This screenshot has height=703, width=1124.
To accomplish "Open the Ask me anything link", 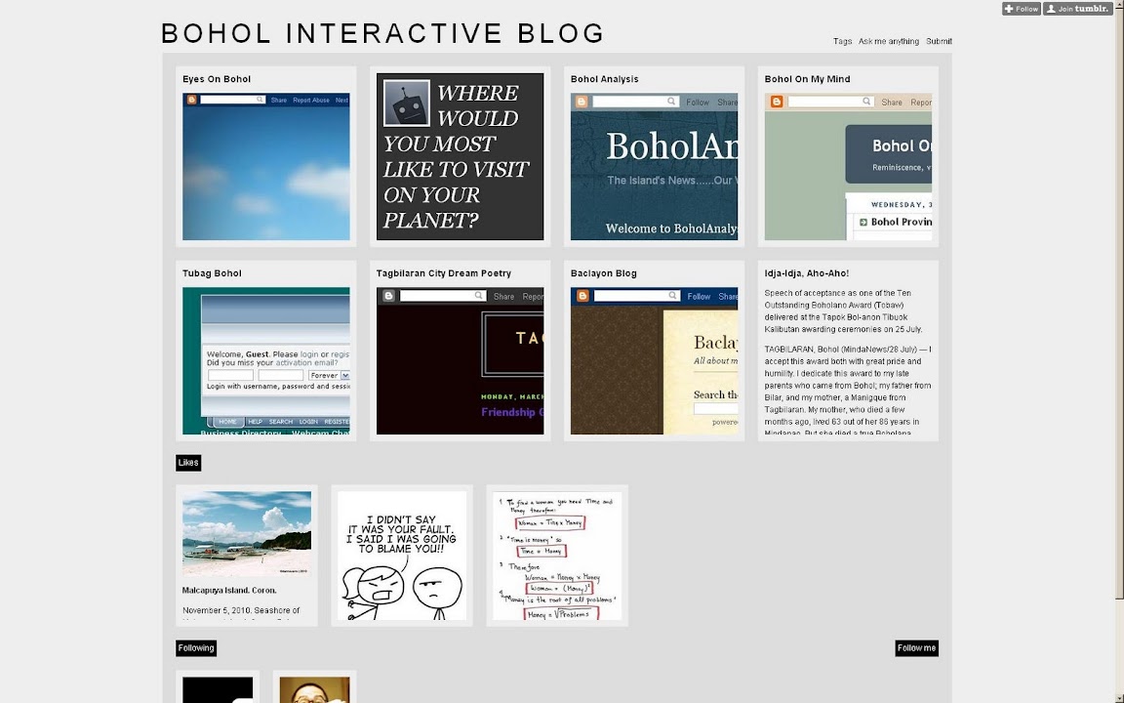I will (888, 42).
